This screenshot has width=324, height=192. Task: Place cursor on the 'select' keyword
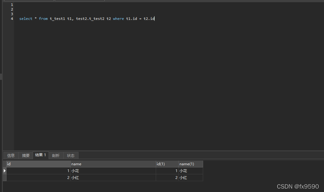(x=26, y=19)
